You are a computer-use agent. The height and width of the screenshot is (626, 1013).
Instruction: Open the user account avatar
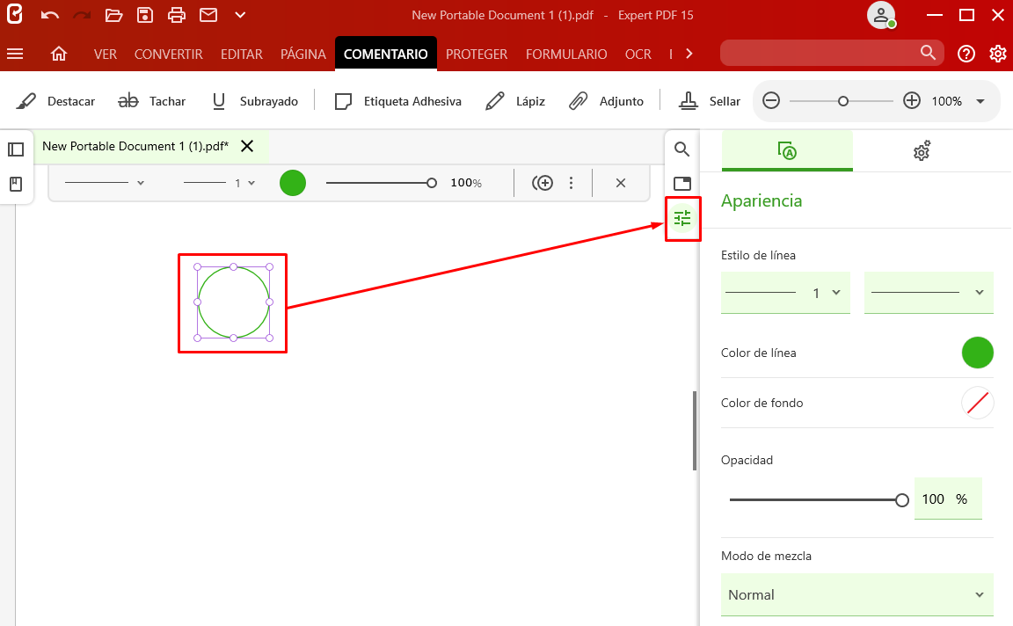point(881,16)
